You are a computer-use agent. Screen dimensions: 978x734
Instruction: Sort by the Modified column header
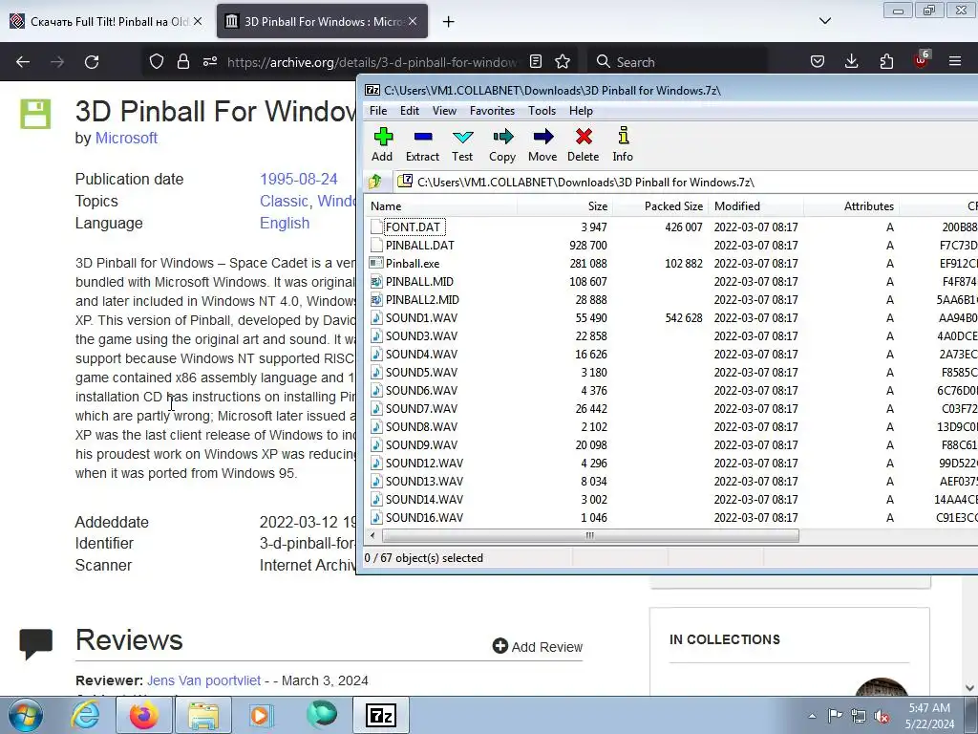click(756, 206)
